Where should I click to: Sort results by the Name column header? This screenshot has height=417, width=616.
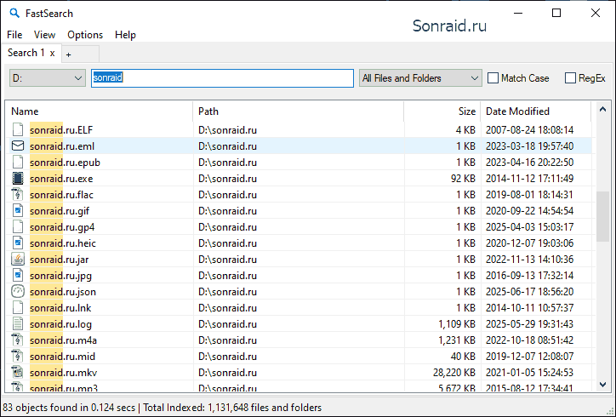pos(100,111)
